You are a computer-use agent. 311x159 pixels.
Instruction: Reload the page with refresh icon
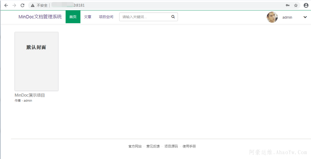click(x=23, y=5)
